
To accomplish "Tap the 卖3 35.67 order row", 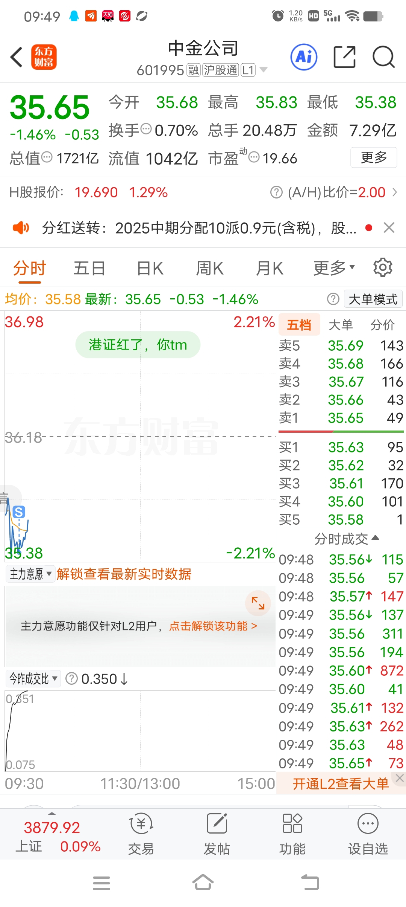I will pos(341,382).
